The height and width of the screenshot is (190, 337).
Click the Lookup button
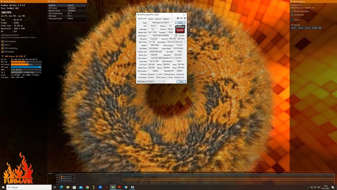tap(180, 23)
